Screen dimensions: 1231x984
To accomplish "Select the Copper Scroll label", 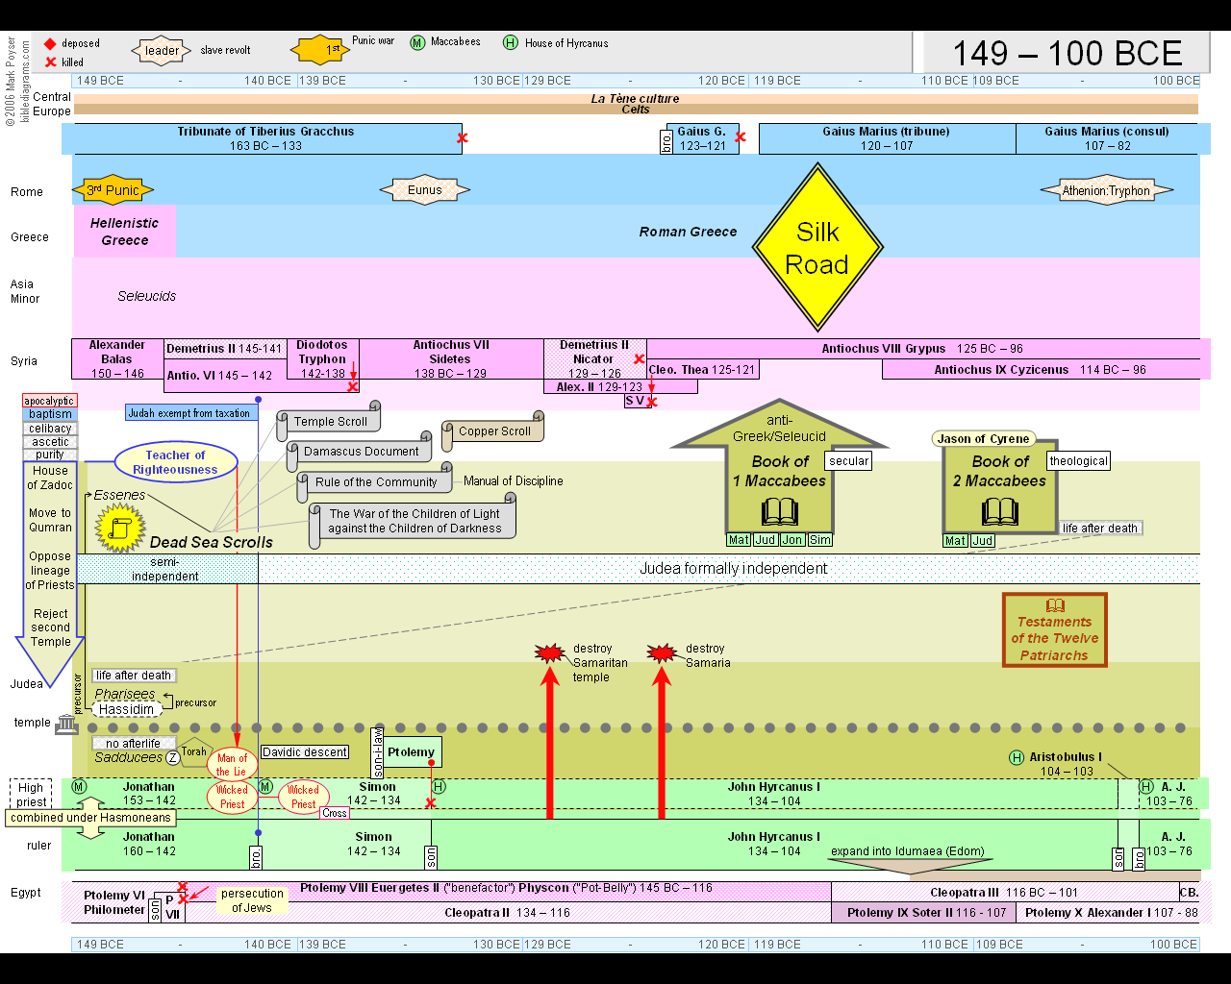I will [x=494, y=431].
